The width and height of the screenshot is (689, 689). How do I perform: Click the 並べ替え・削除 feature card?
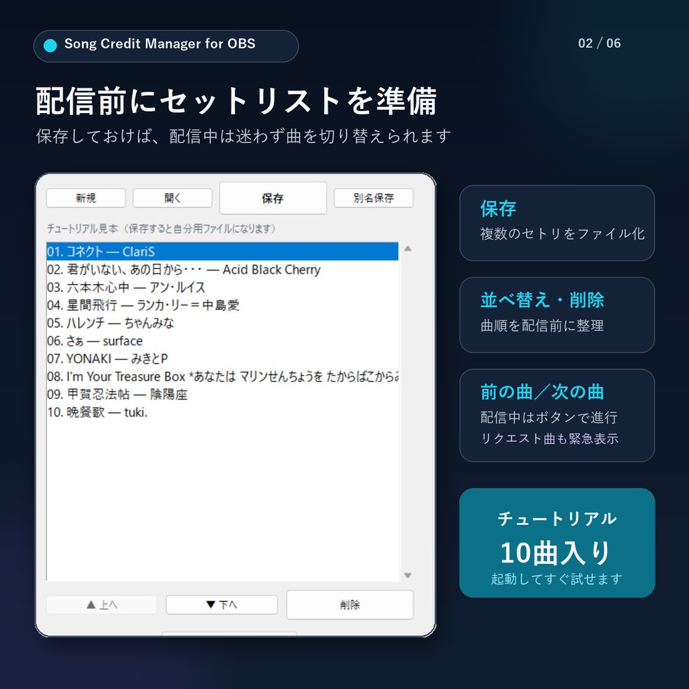pos(556,315)
